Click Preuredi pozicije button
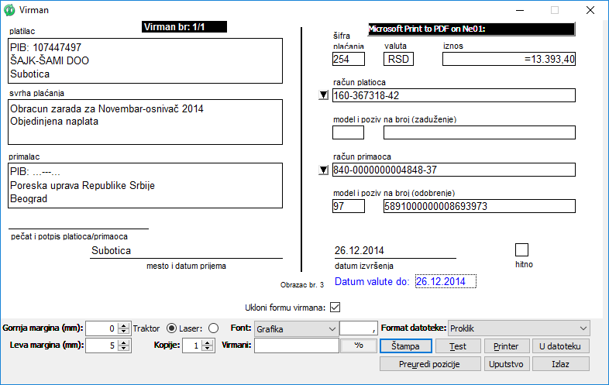The height and width of the screenshot is (385, 609). (x=428, y=363)
